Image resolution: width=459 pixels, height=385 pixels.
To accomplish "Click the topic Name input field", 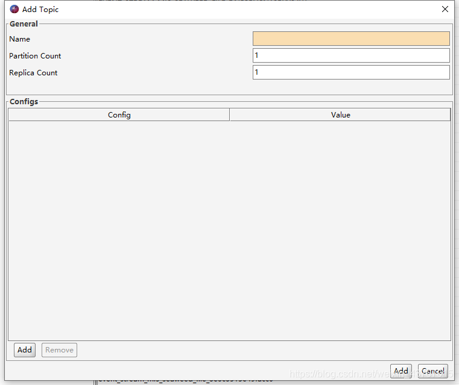I will point(351,39).
